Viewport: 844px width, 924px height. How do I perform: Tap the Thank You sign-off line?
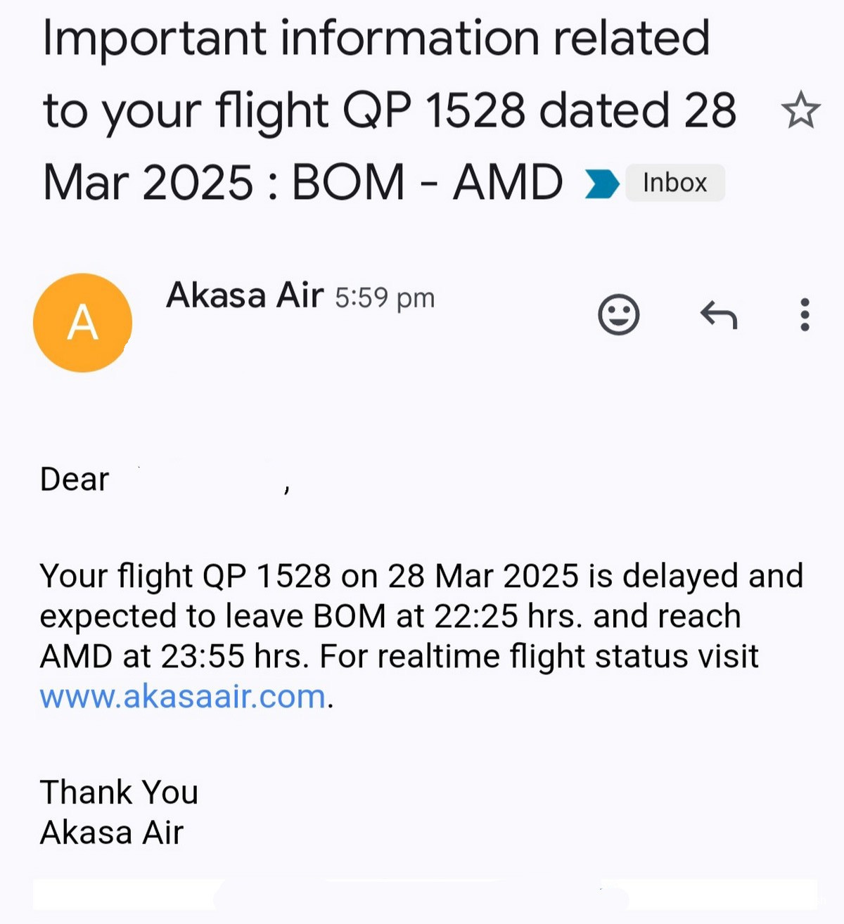coord(119,793)
